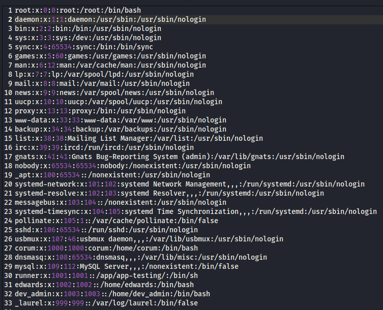Click the corum:x:1000:1000 line

(x=106, y=248)
